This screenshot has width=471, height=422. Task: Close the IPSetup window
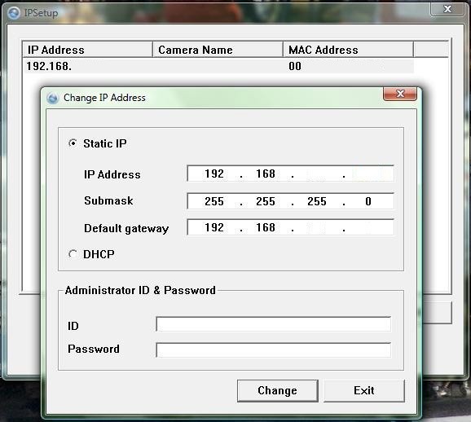tap(447, 9)
